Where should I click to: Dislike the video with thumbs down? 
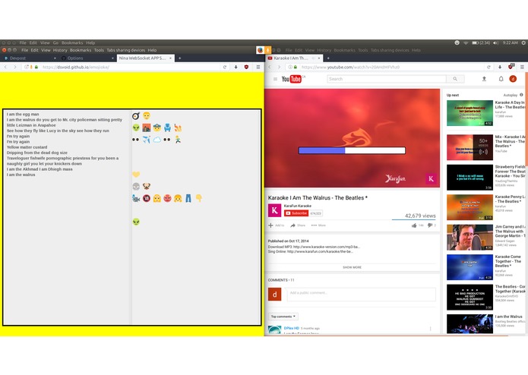[430, 225]
